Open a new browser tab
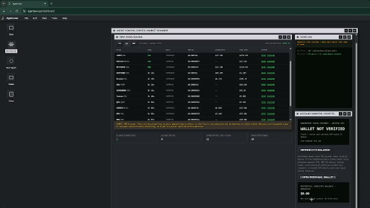Viewport: 370px width, 208px height. pos(51,3)
